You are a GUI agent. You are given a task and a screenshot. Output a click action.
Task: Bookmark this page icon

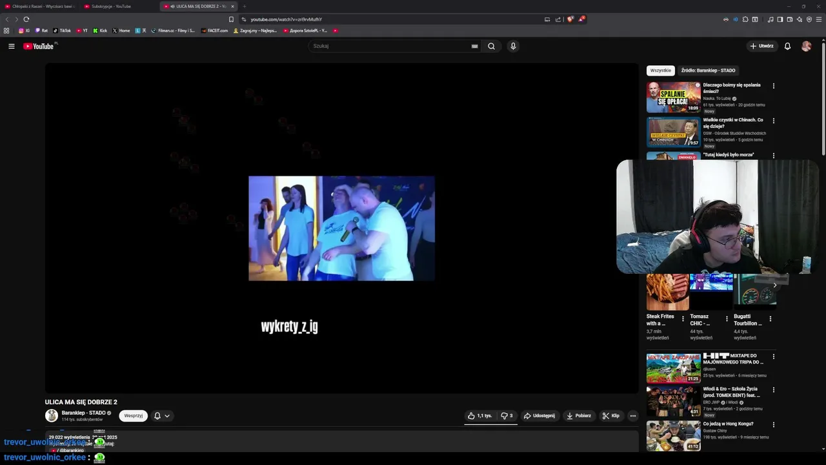(231, 19)
